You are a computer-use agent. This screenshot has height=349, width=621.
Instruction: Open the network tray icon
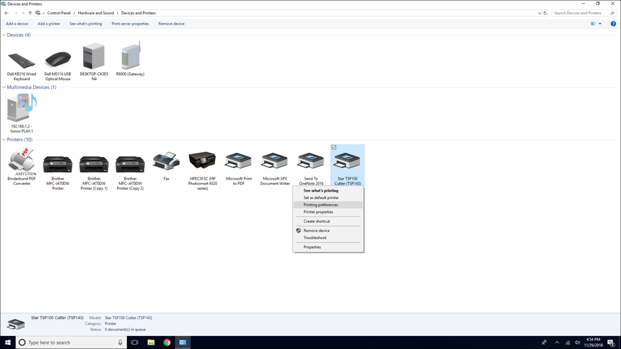pyautogui.click(x=567, y=342)
